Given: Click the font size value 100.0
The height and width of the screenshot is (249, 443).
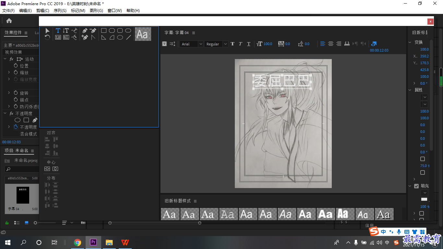Looking at the screenshot, I should click(x=268, y=44).
